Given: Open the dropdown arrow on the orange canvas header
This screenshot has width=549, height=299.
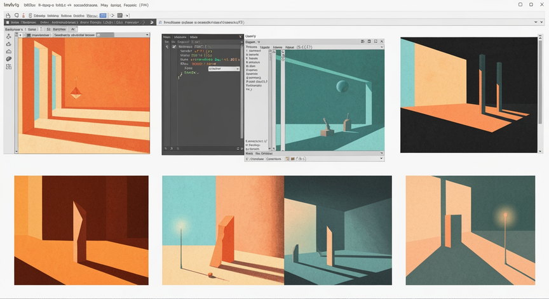Looking at the screenshot, I should (x=147, y=35).
